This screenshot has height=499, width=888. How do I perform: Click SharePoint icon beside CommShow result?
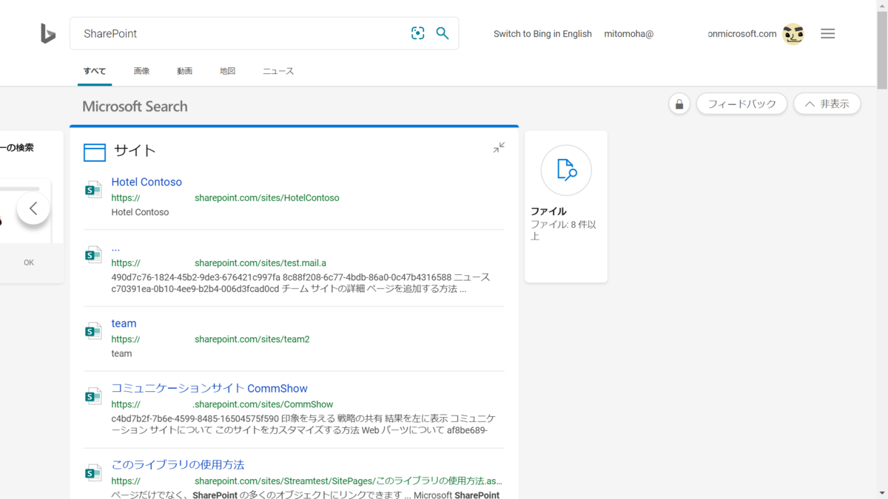pyautogui.click(x=92, y=396)
